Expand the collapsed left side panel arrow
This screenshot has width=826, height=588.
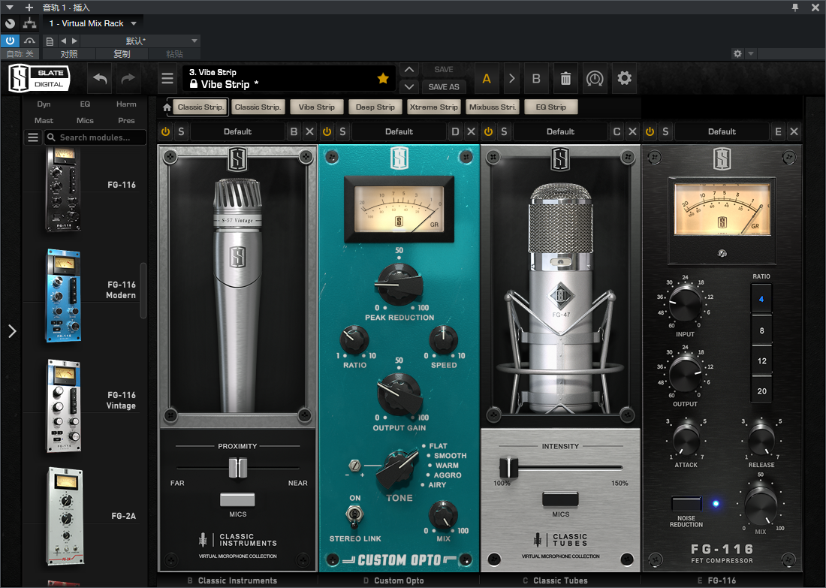coord(11,331)
